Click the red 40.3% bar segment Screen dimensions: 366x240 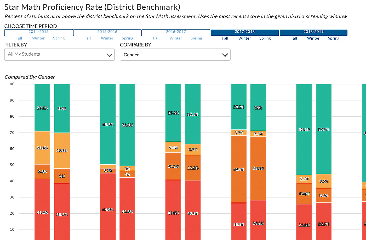(x=193, y=211)
